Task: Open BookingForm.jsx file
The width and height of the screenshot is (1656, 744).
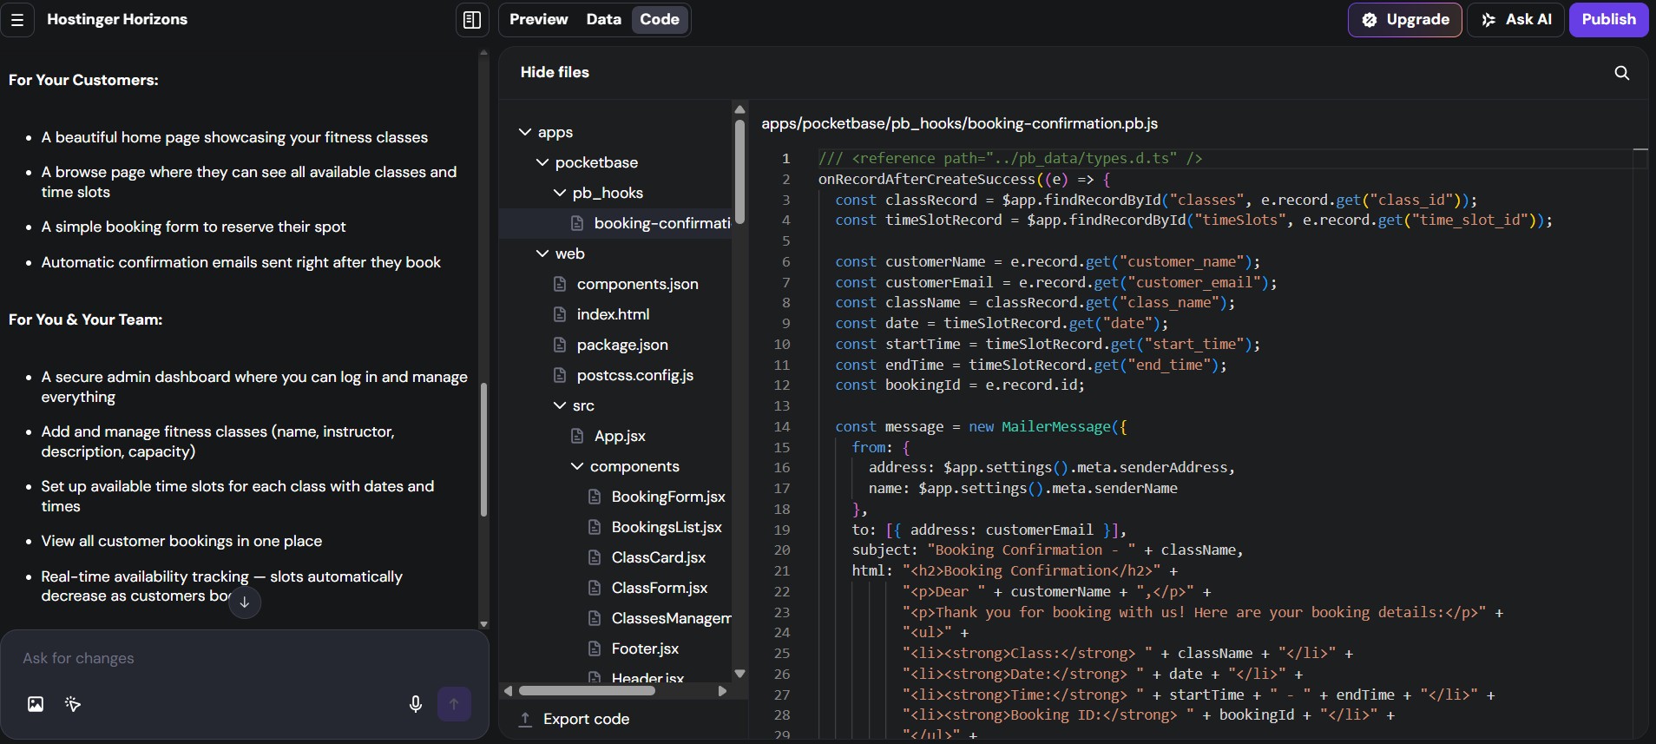Action: 667,497
